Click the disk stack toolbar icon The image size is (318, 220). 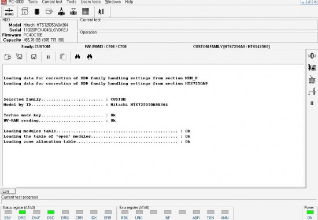[73, 12]
